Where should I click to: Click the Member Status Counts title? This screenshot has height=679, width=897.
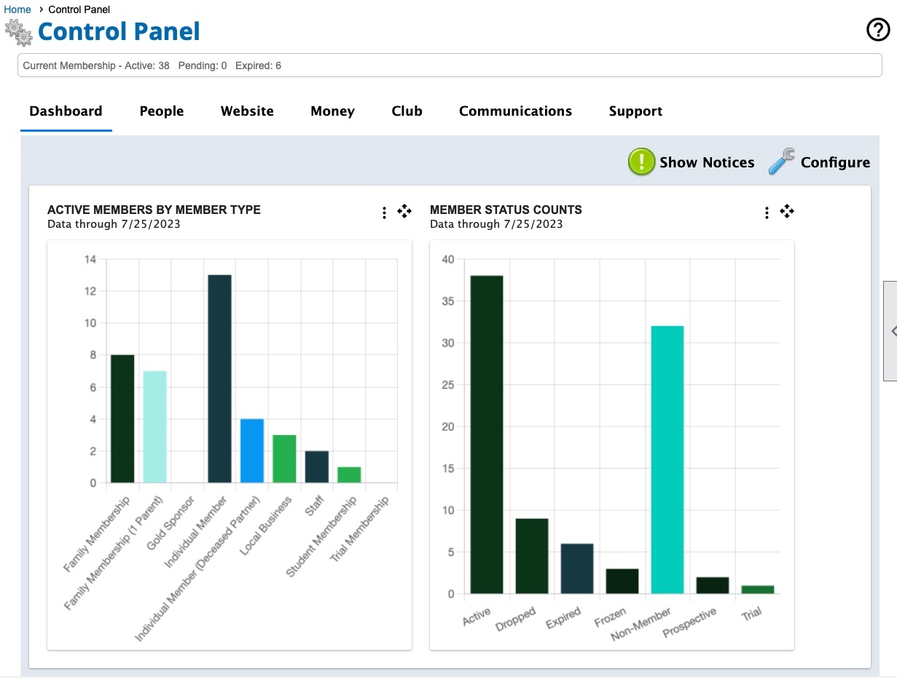point(506,210)
